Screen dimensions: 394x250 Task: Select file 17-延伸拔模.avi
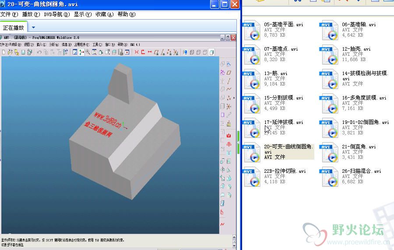pyautogui.click(x=284, y=122)
